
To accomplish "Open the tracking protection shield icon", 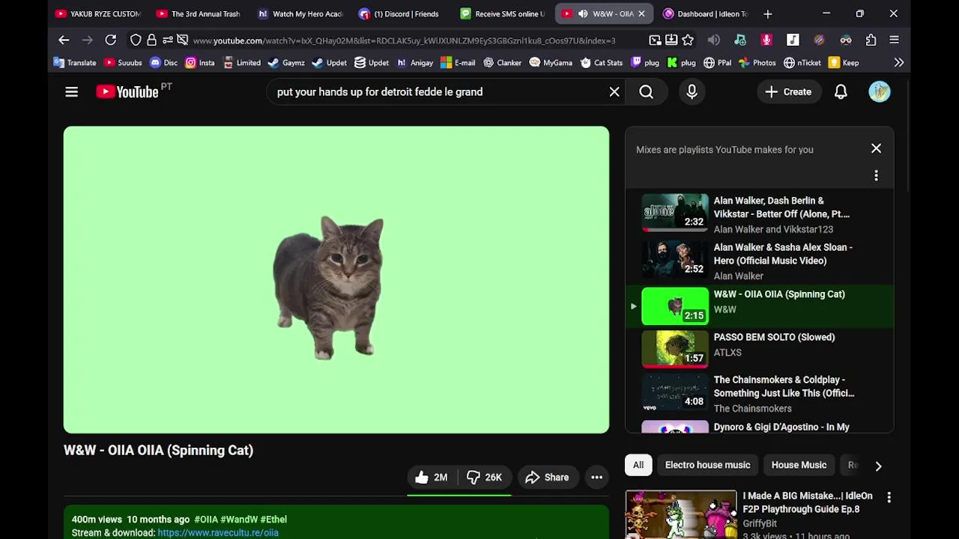I will pyautogui.click(x=136, y=40).
